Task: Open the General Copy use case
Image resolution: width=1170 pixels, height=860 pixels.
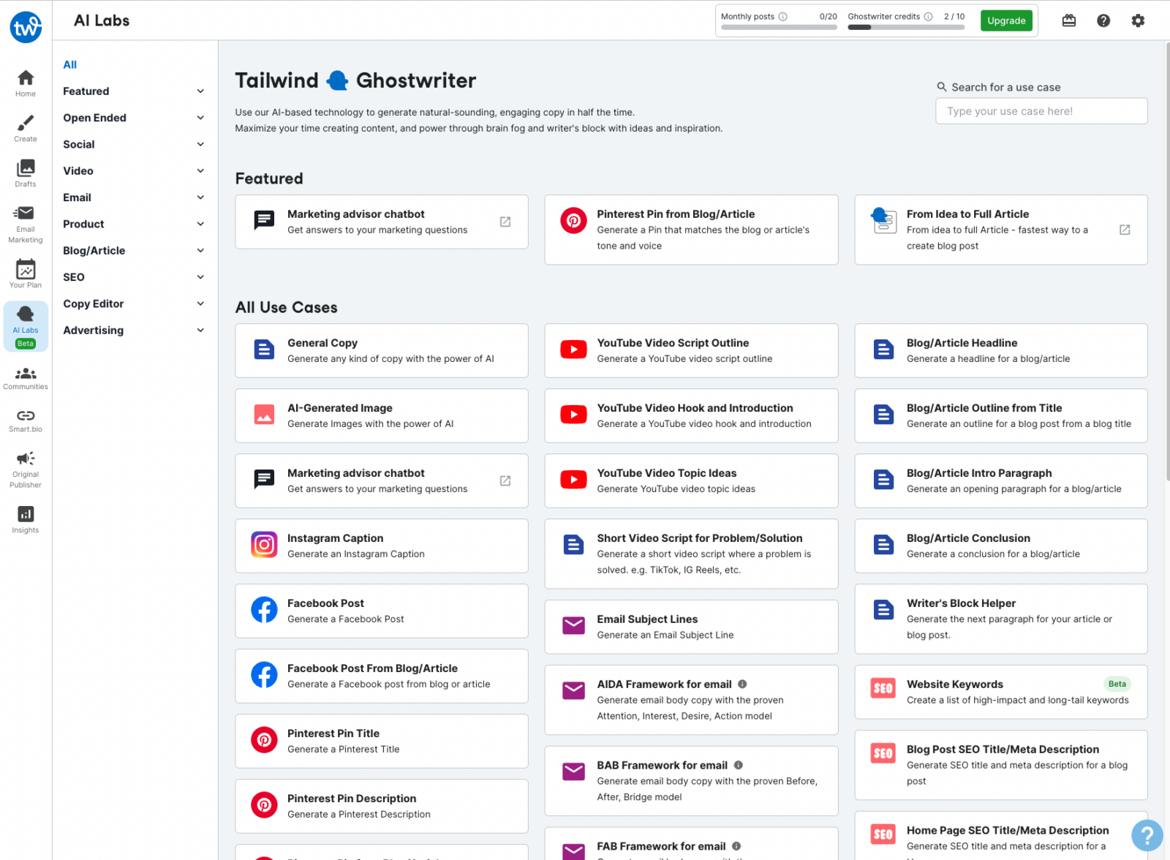Action: pyautogui.click(x=382, y=351)
